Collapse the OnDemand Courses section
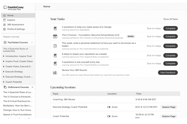 point(32,87)
